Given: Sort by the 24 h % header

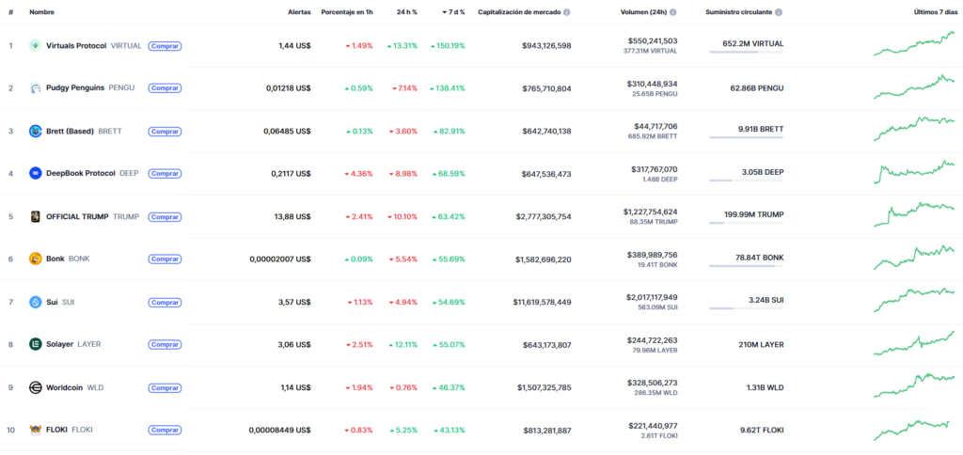Looking at the screenshot, I should coord(406,12).
